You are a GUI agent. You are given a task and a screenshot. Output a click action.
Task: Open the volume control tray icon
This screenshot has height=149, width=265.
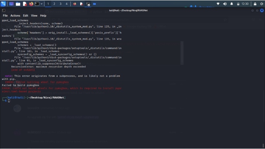click(x=225, y=4)
